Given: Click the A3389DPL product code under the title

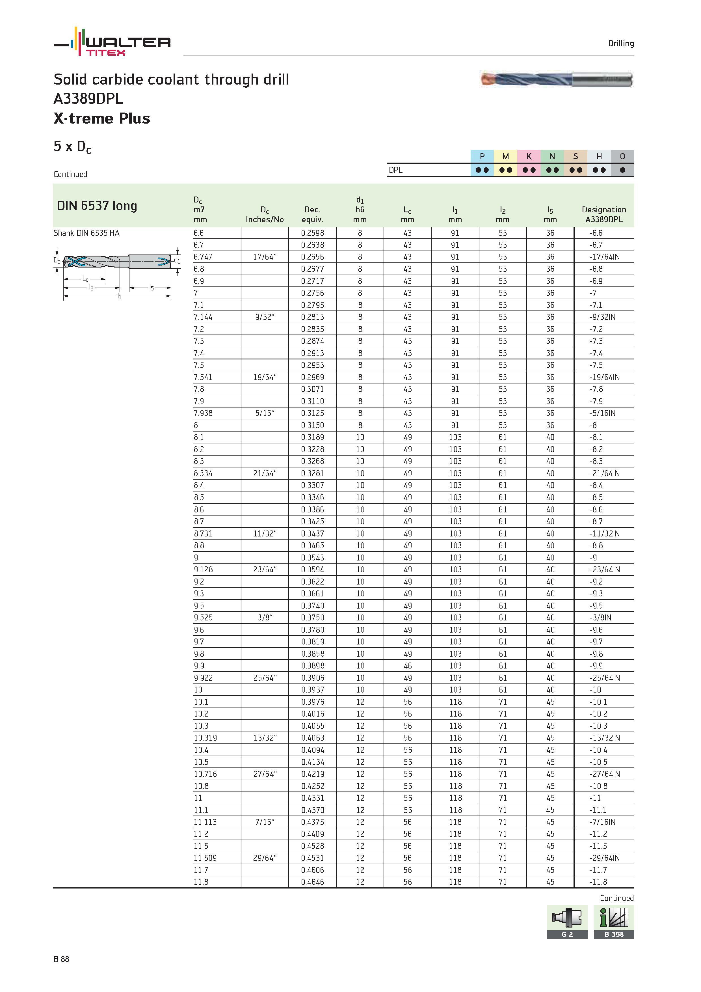Looking at the screenshot, I should point(88,99).
